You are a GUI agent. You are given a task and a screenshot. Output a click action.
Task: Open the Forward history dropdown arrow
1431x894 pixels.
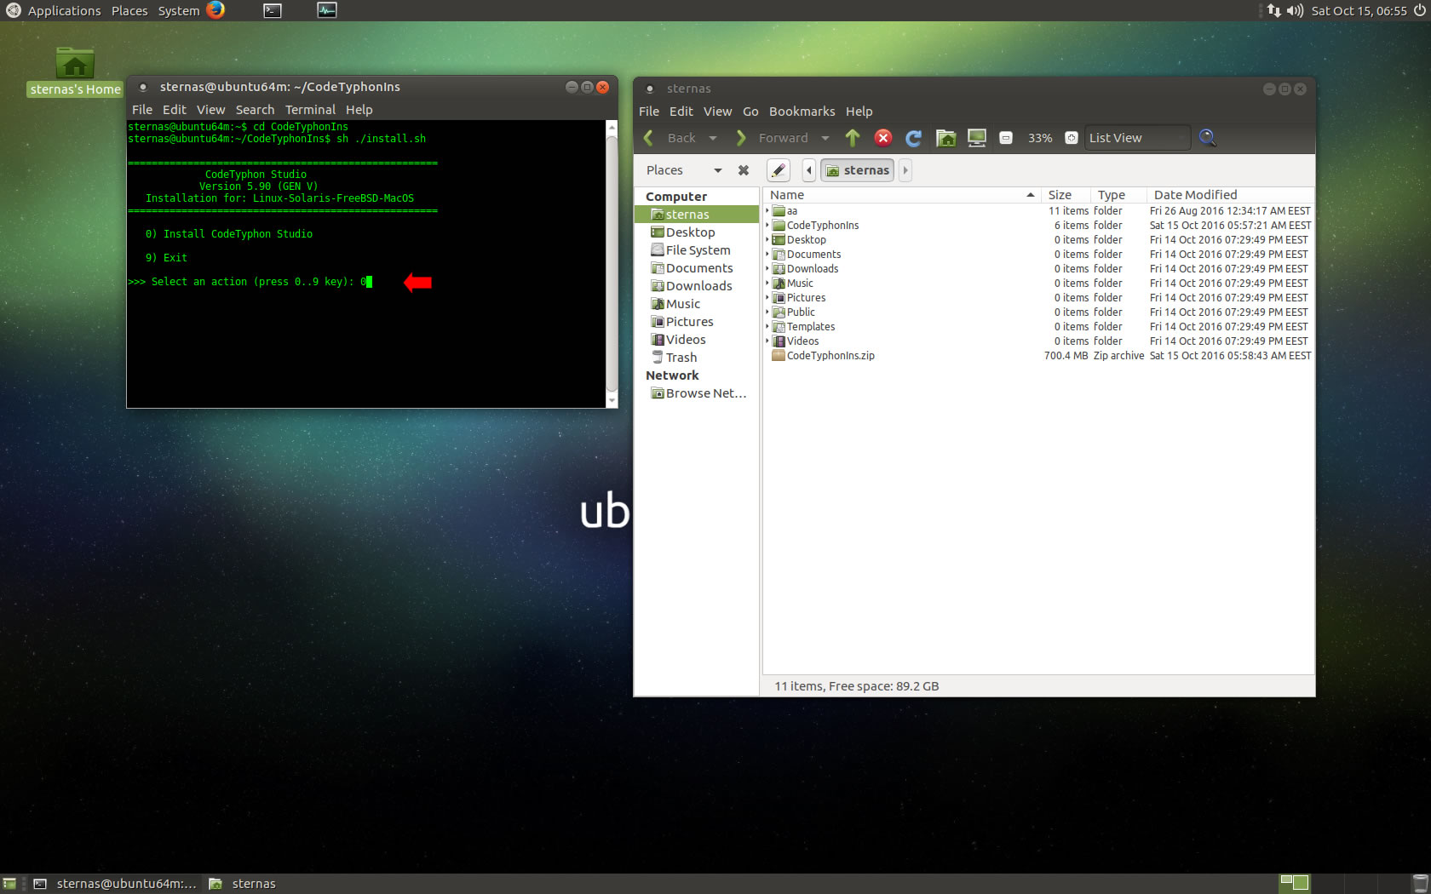825,138
